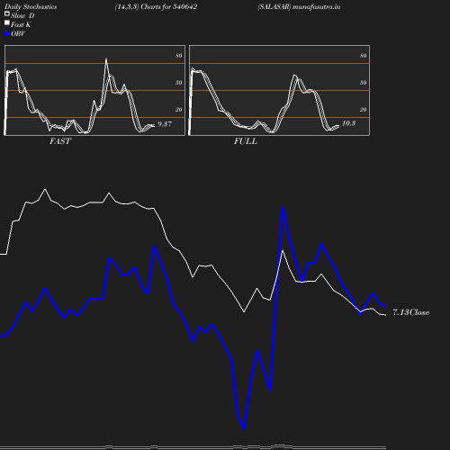450x450 pixels.
Task: Click the highest blue OBV peak
Action: [x=283, y=208]
